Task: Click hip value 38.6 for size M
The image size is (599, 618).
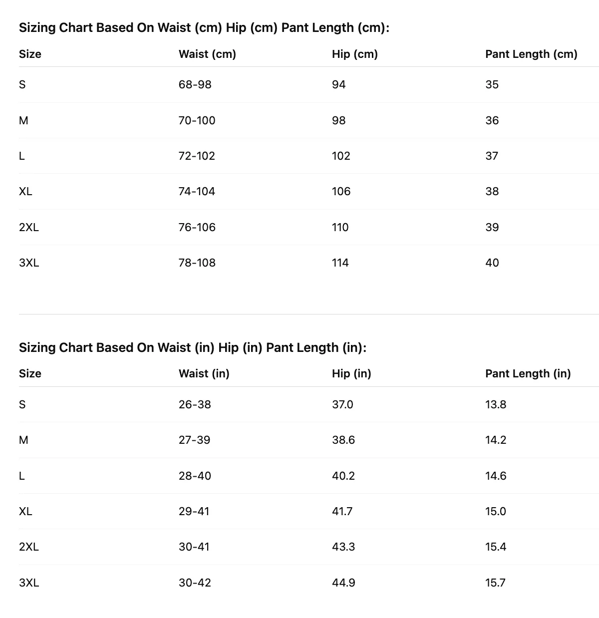Action: [x=343, y=440]
